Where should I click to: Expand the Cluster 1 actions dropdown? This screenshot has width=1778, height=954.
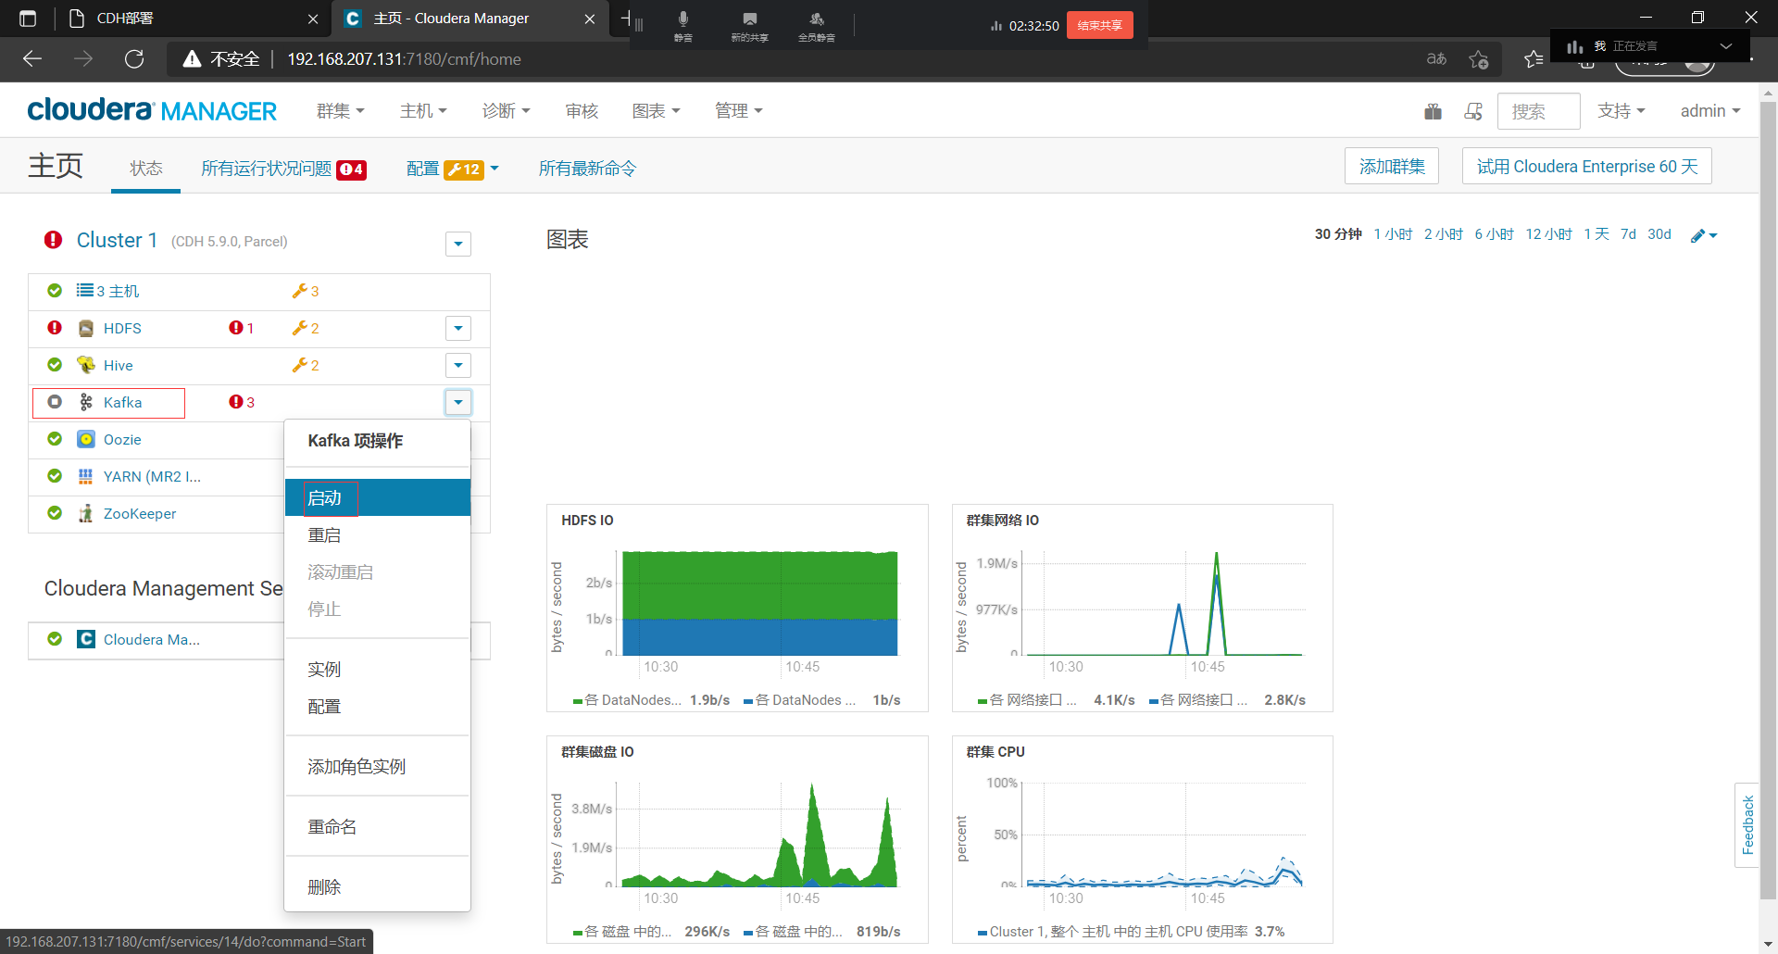pyautogui.click(x=458, y=244)
